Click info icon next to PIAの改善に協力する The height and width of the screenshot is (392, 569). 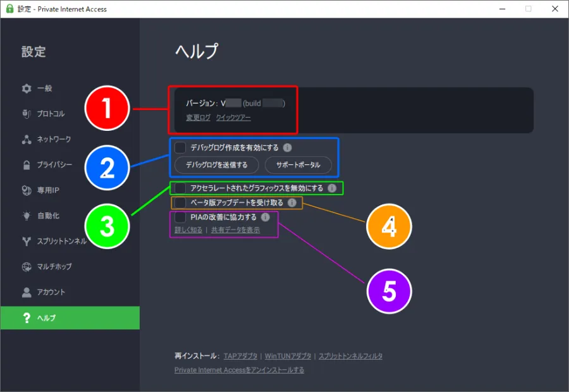tap(266, 217)
